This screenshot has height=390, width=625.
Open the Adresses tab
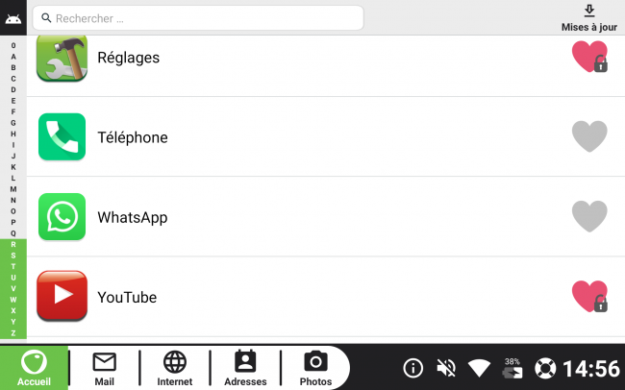tap(245, 369)
